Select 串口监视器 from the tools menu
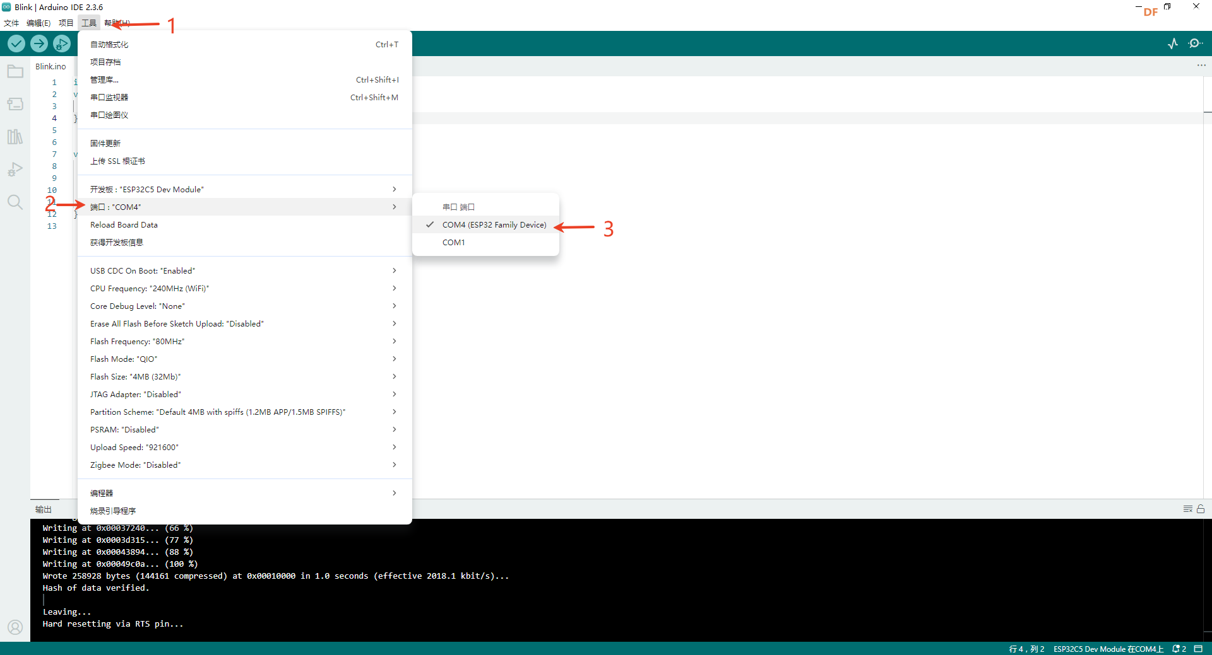The height and width of the screenshot is (655, 1212). point(109,98)
